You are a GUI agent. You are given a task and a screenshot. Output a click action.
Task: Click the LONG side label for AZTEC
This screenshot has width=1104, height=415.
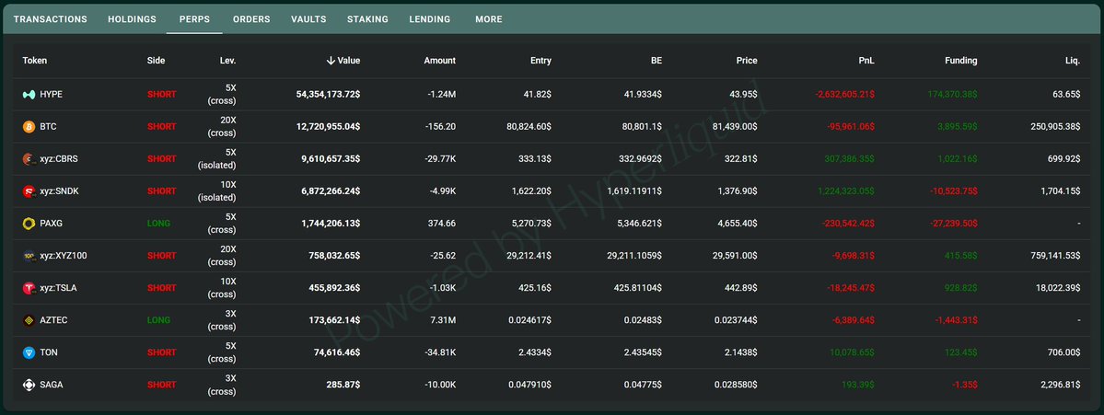click(x=158, y=320)
